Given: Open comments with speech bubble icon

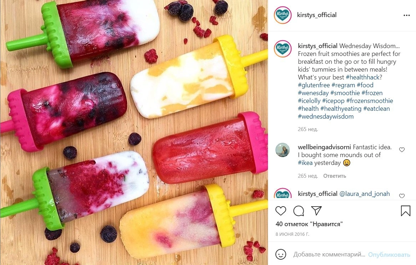Looking at the screenshot, I should (x=299, y=211).
